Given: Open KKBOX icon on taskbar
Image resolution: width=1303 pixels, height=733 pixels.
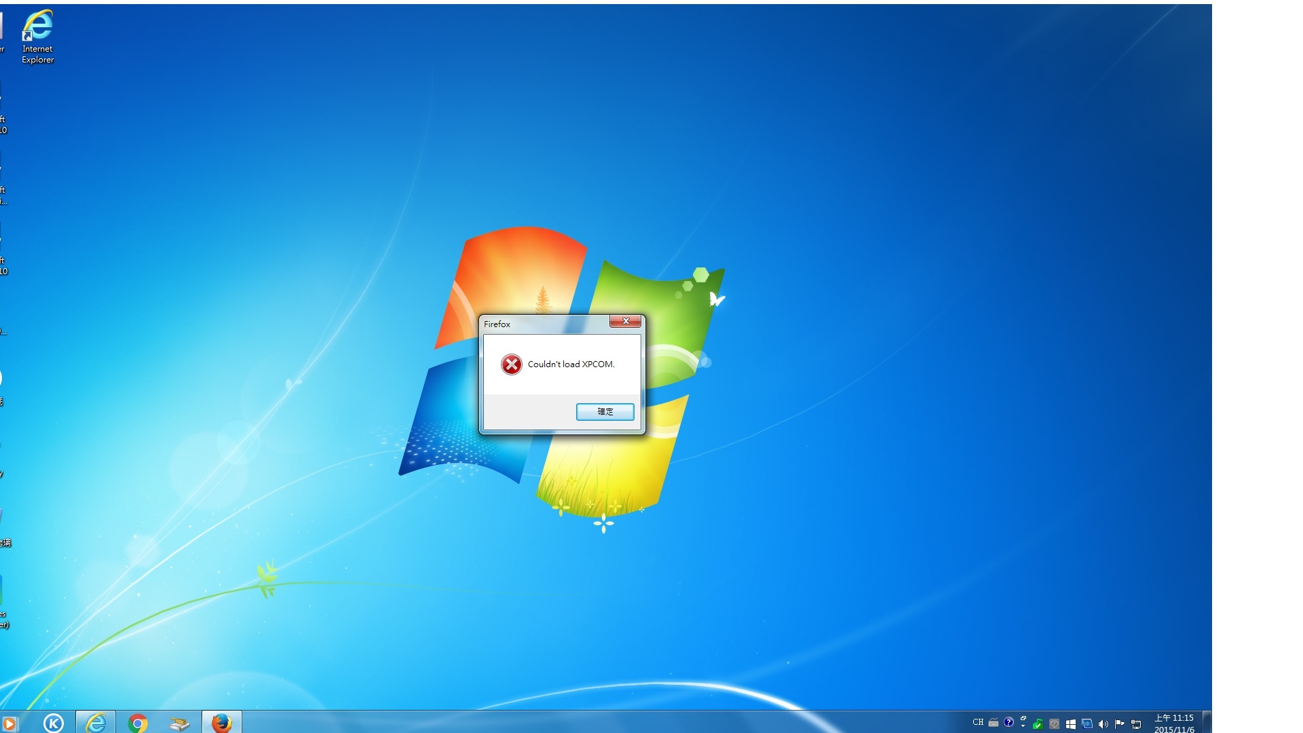Looking at the screenshot, I should pyautogui.click(x=54, y=723).
